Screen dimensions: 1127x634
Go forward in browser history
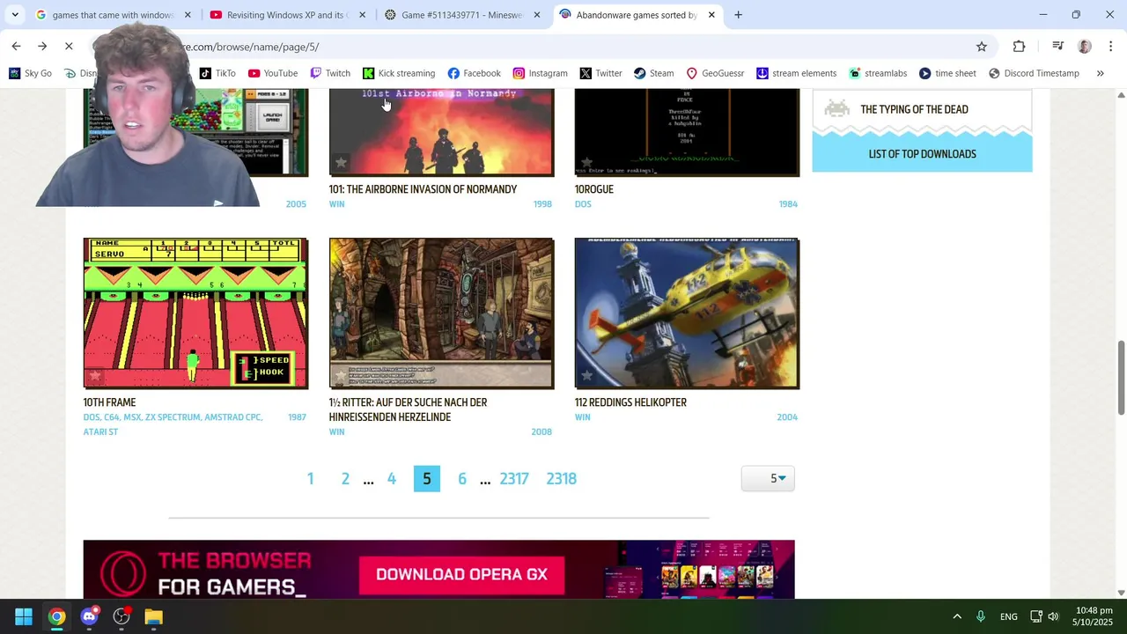coord(42,47)
